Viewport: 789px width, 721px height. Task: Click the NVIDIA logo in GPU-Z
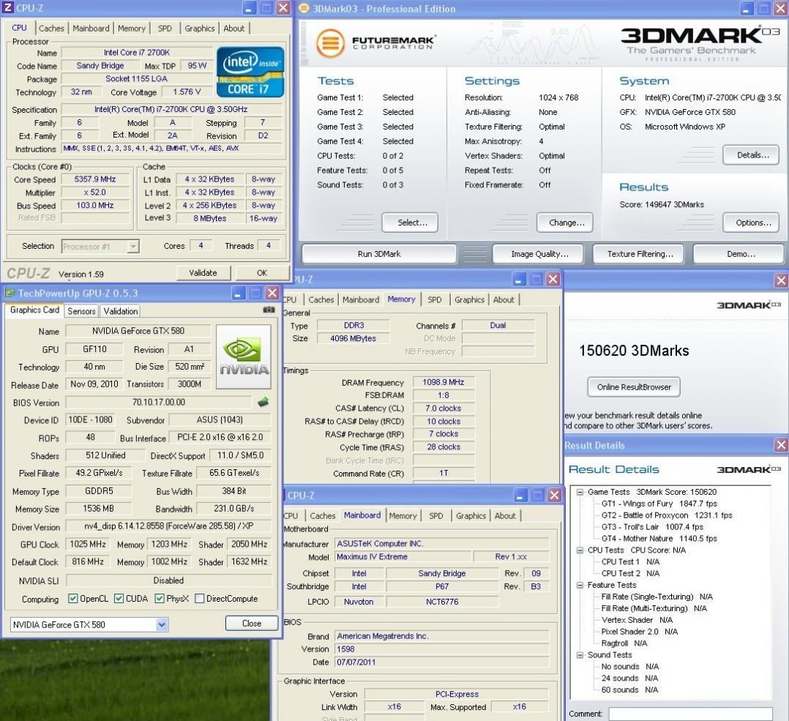click(x=244, y=356)
